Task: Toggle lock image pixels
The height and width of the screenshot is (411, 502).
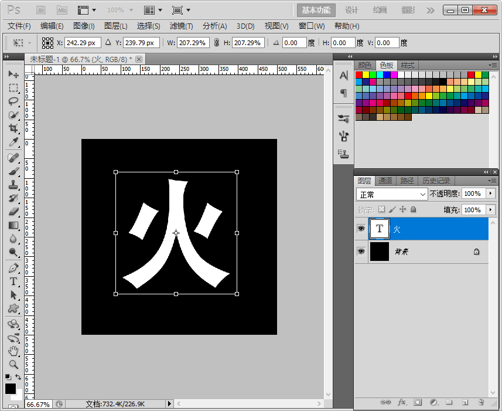Action: 392,209
